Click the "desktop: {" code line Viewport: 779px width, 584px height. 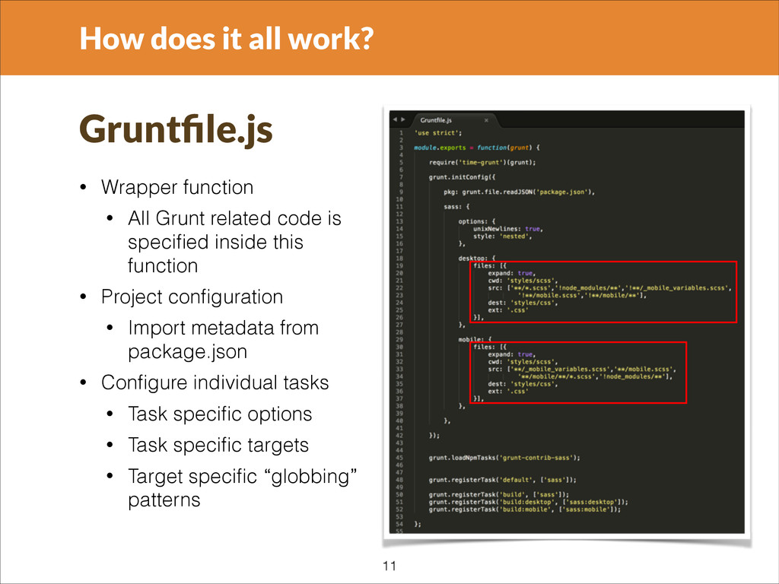(x=477, y=259)
